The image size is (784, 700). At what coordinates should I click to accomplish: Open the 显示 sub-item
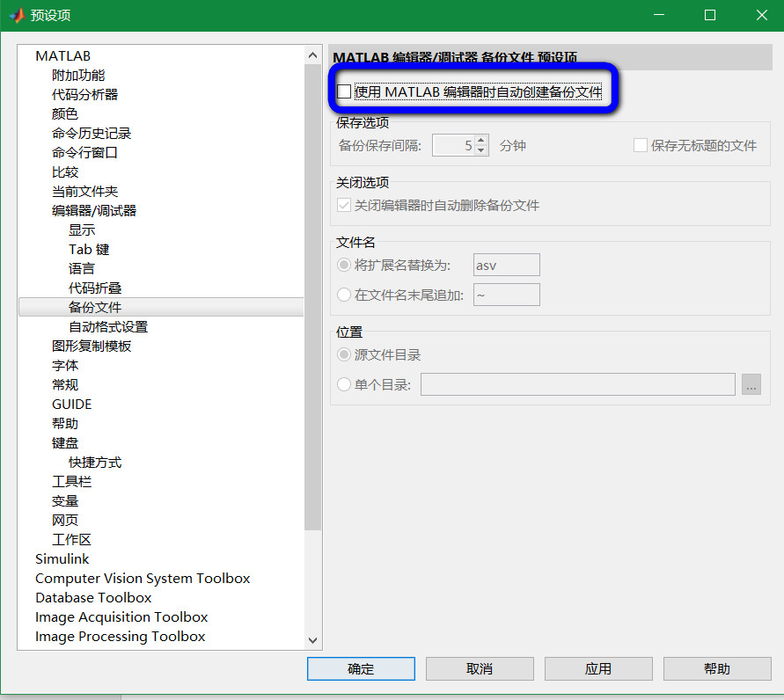[x=82, y=230]
